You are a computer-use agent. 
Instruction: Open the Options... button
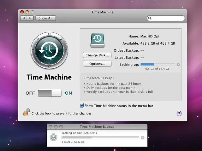click(x=97, y=64)
